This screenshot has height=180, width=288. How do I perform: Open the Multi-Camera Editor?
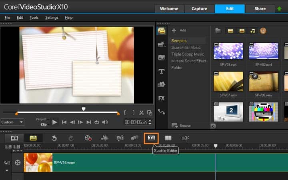(x=168, y=138)
